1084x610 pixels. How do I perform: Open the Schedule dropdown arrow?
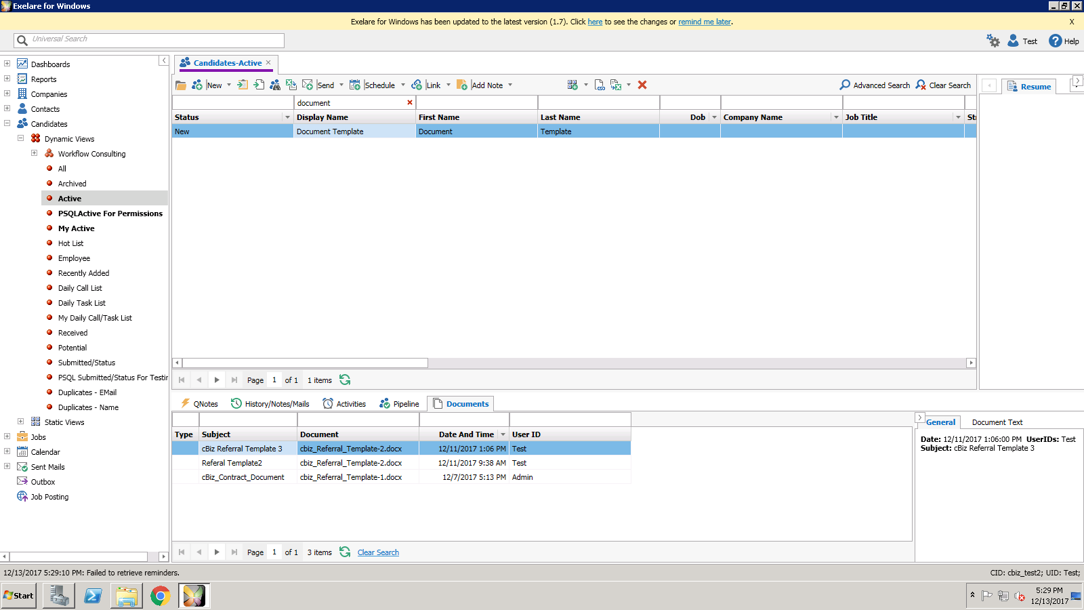(403, 85)
